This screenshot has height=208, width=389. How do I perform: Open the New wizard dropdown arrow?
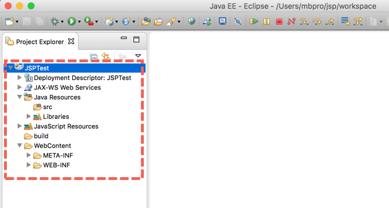(x=17, y=22)
